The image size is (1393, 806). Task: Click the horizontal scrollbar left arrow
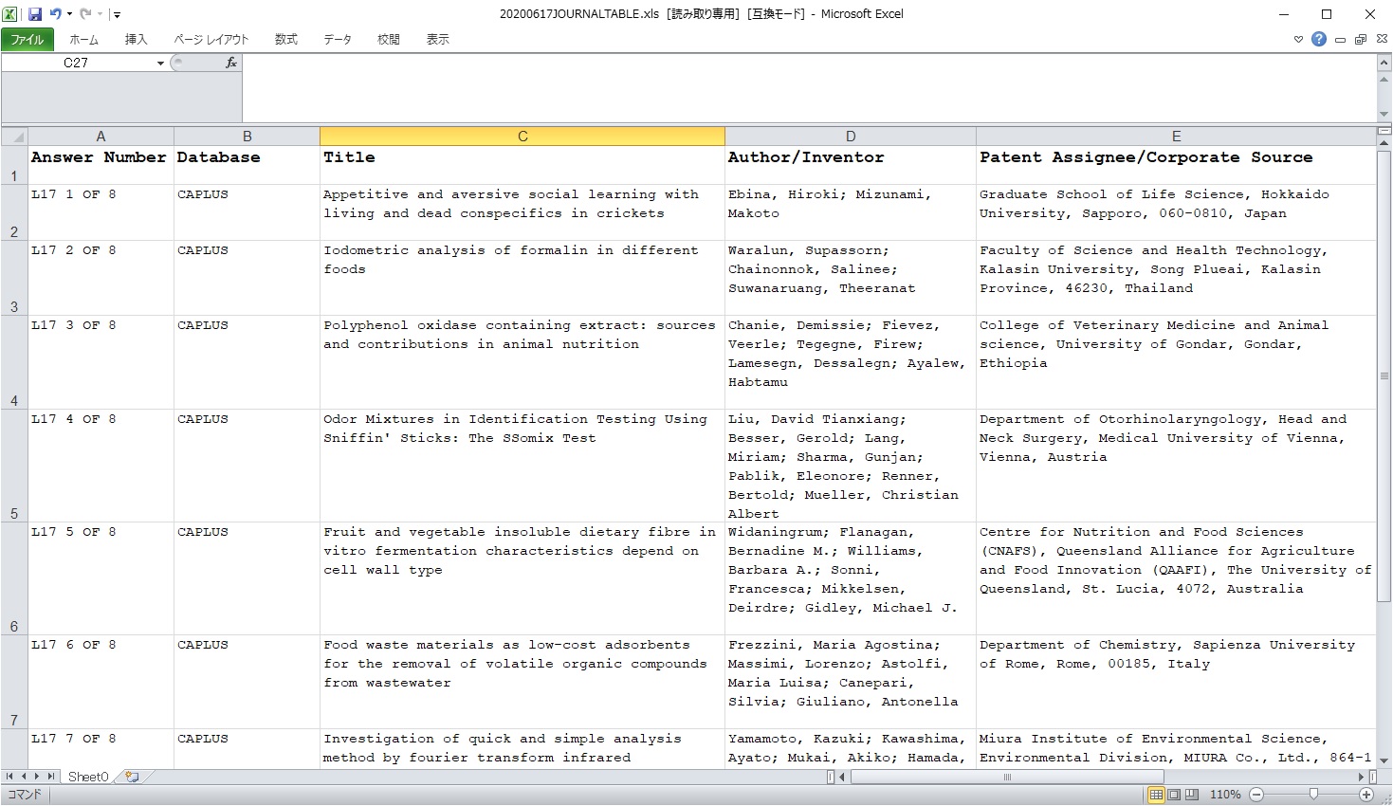(844, 777)
